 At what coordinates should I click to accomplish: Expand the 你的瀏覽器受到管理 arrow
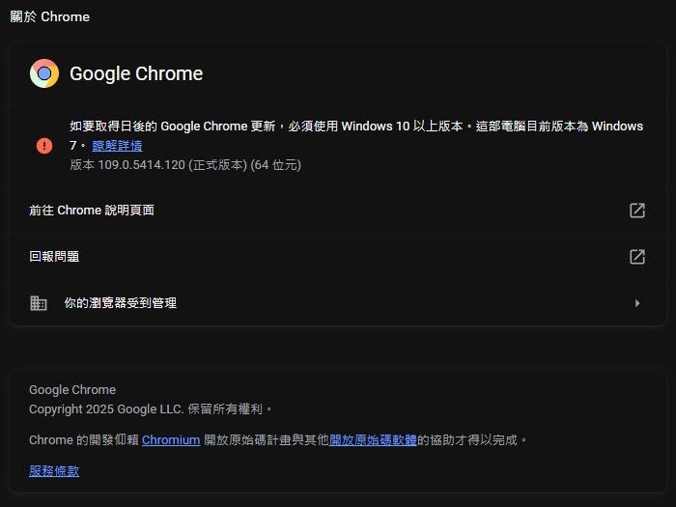pos(636,303)
